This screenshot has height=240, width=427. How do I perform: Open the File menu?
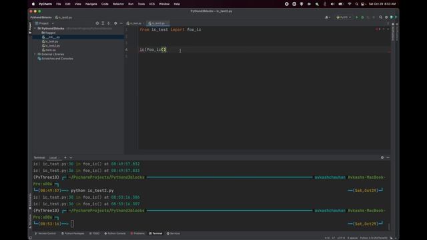[x=59, y=4]
